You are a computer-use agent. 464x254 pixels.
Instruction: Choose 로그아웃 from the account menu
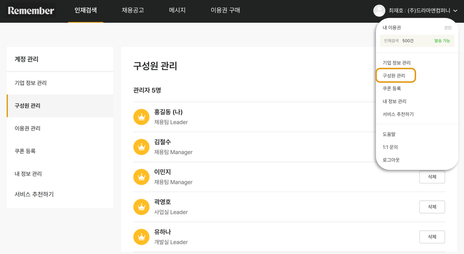[x=391, y=160]
